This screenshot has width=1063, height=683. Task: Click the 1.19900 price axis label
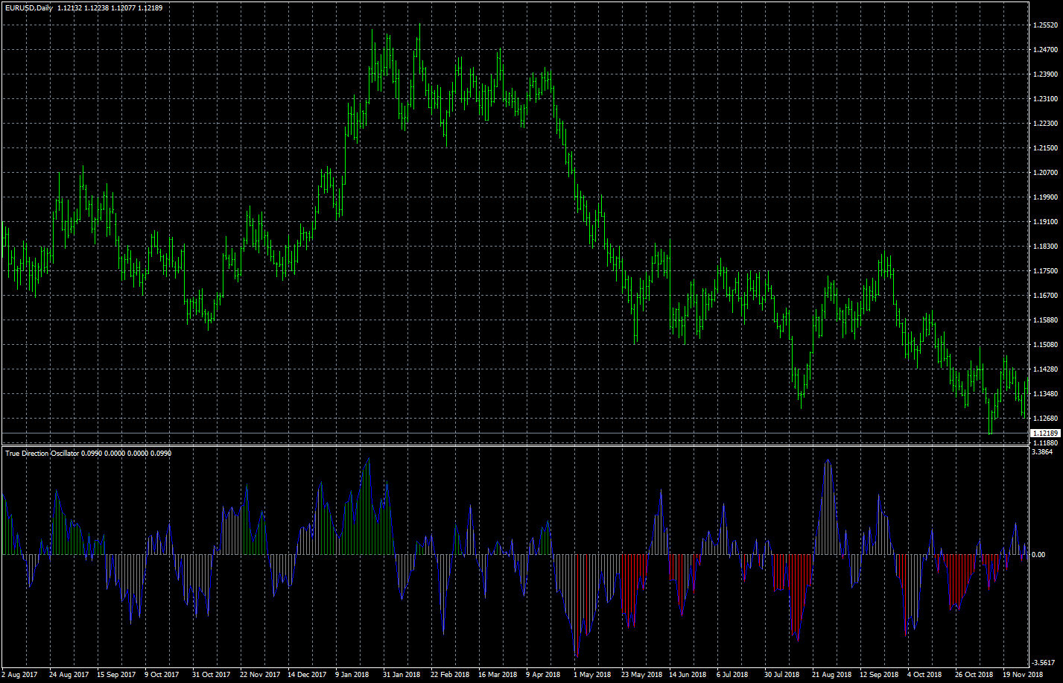point(1046,197)
